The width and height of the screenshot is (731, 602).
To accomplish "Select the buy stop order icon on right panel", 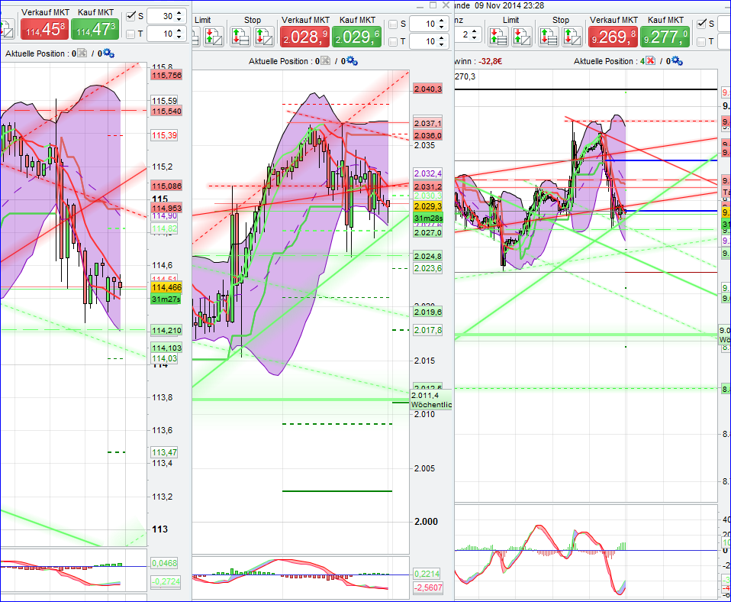I will 549,35.
